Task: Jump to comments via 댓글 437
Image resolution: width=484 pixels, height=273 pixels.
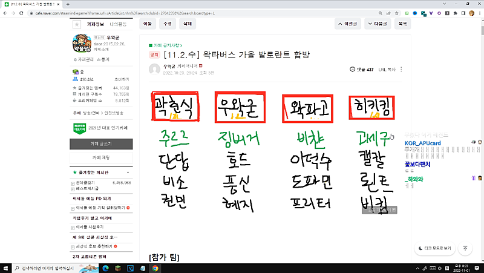Action: point(361,70)
